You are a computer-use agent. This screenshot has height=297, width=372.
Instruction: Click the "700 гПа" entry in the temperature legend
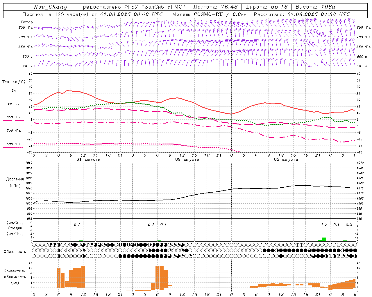point(14,131)
